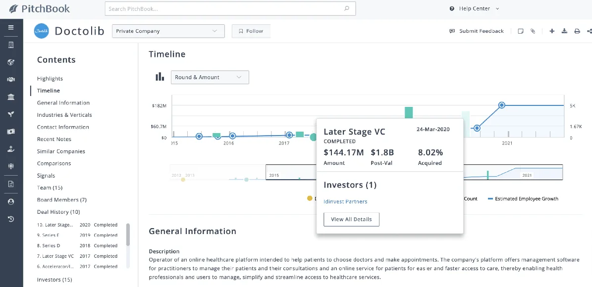The height and width of the screenshot is (287, 592).
Task: Click the deal history list scrollbar
Action: click(x=128, y=234)
